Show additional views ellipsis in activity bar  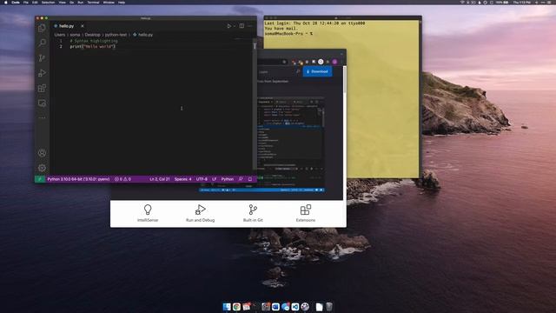[x=42, y=118]
